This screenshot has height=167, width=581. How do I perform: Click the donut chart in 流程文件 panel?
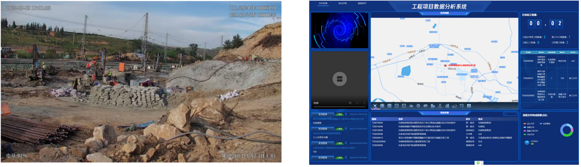click(566, 130)
